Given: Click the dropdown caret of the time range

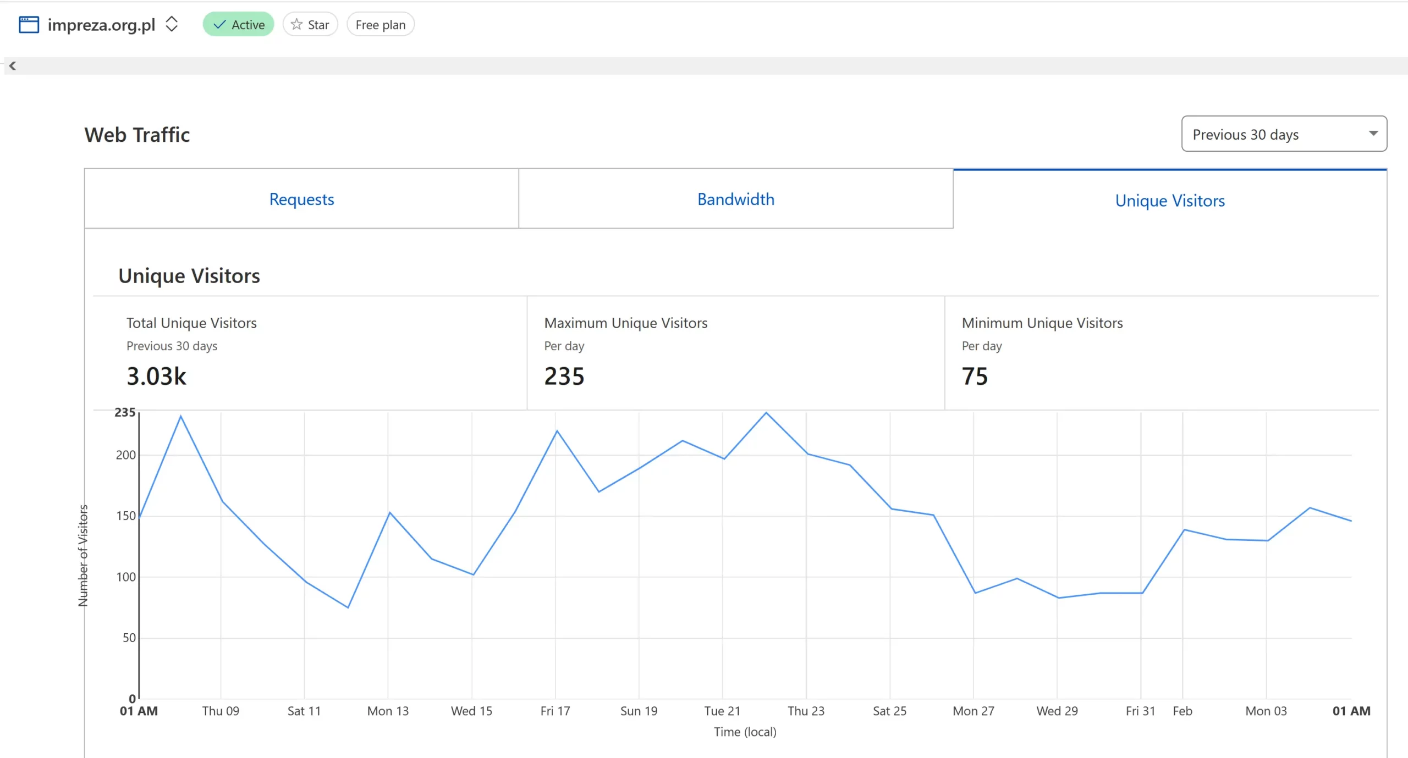Looking at the screenshot, I should pos(1373,134).
